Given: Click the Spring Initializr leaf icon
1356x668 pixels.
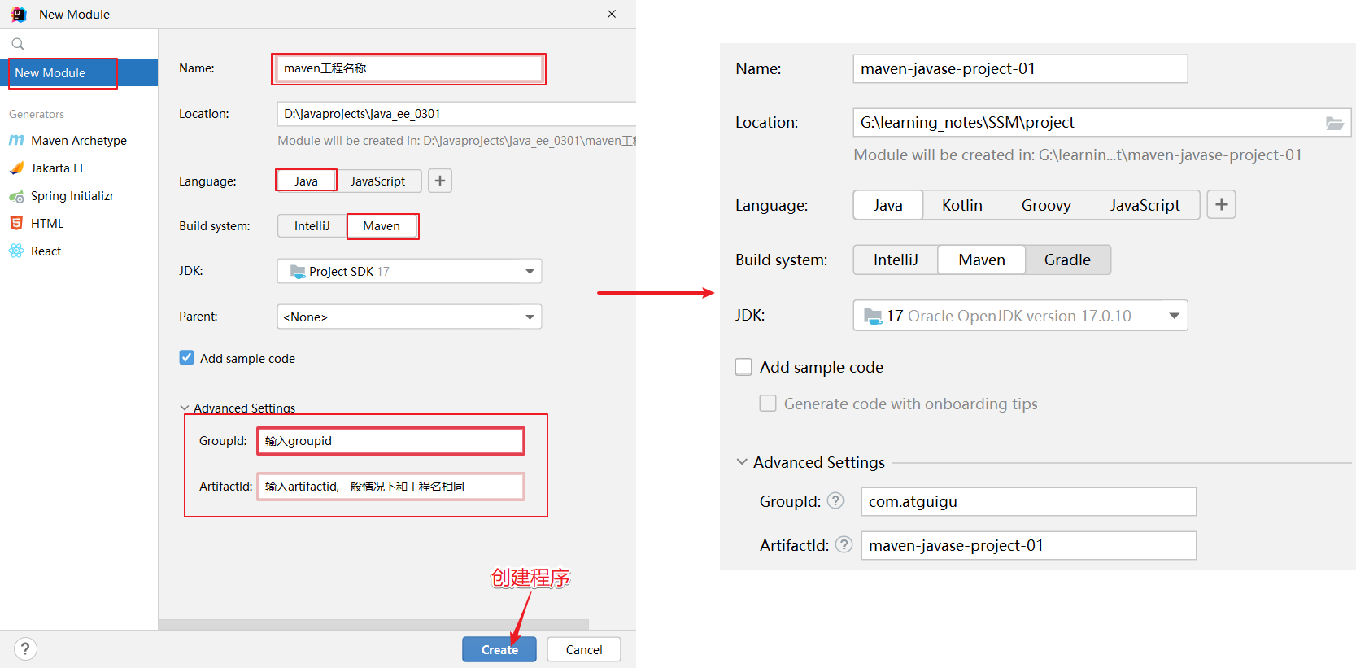Looking at the screenshot, I should pos(16,196).
